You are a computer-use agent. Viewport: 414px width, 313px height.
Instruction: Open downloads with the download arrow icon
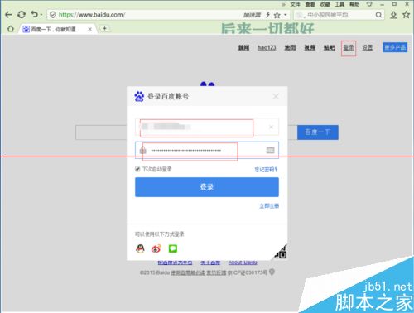pos(393,15)
